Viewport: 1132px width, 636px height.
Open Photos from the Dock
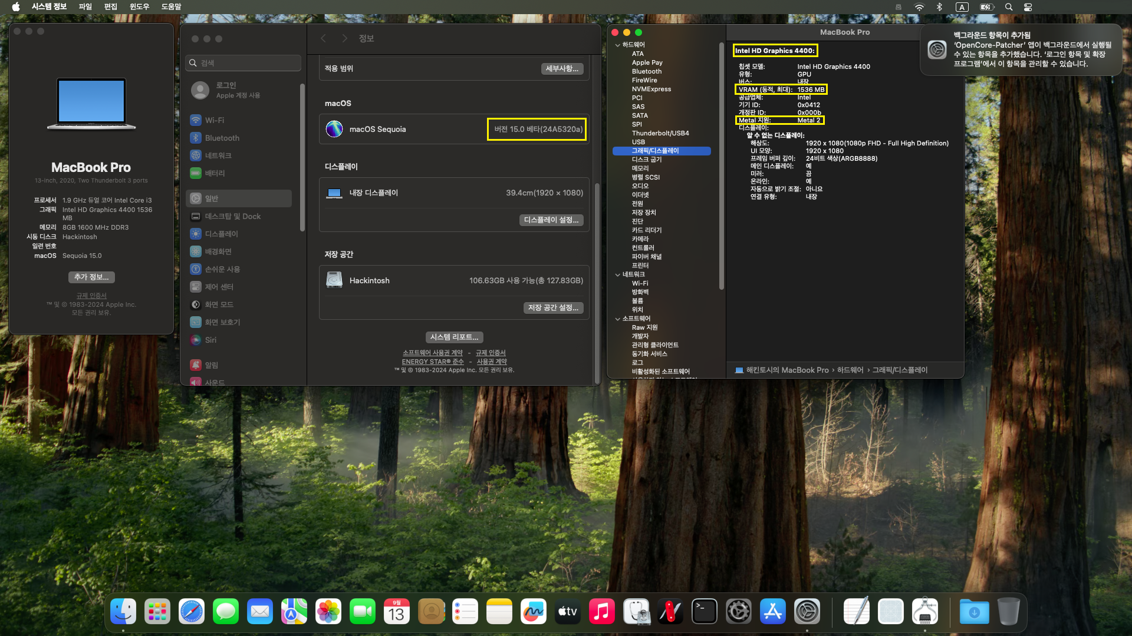pos(328,612)
